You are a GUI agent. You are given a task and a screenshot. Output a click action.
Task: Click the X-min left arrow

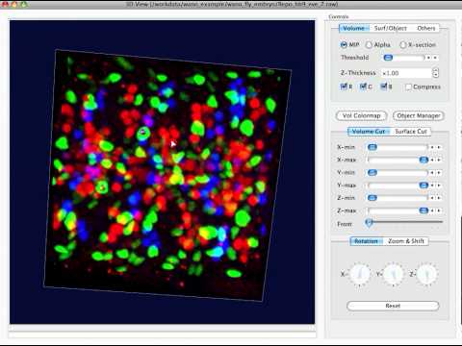point(432,147)
